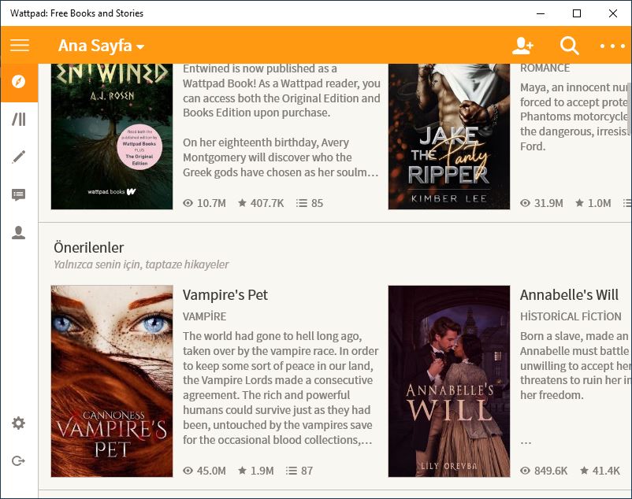Minimize the Wattpad window
The image size is (632, 499).
541,13
